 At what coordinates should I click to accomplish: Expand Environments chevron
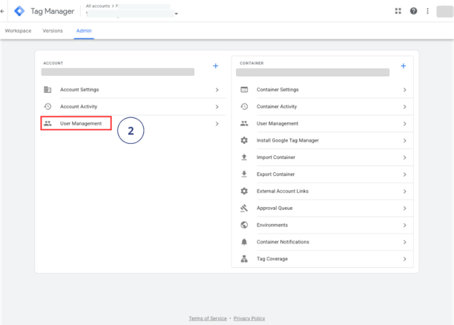click(405, 225)
